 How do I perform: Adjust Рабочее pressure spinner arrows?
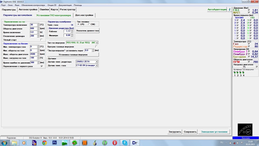[72, 31]
